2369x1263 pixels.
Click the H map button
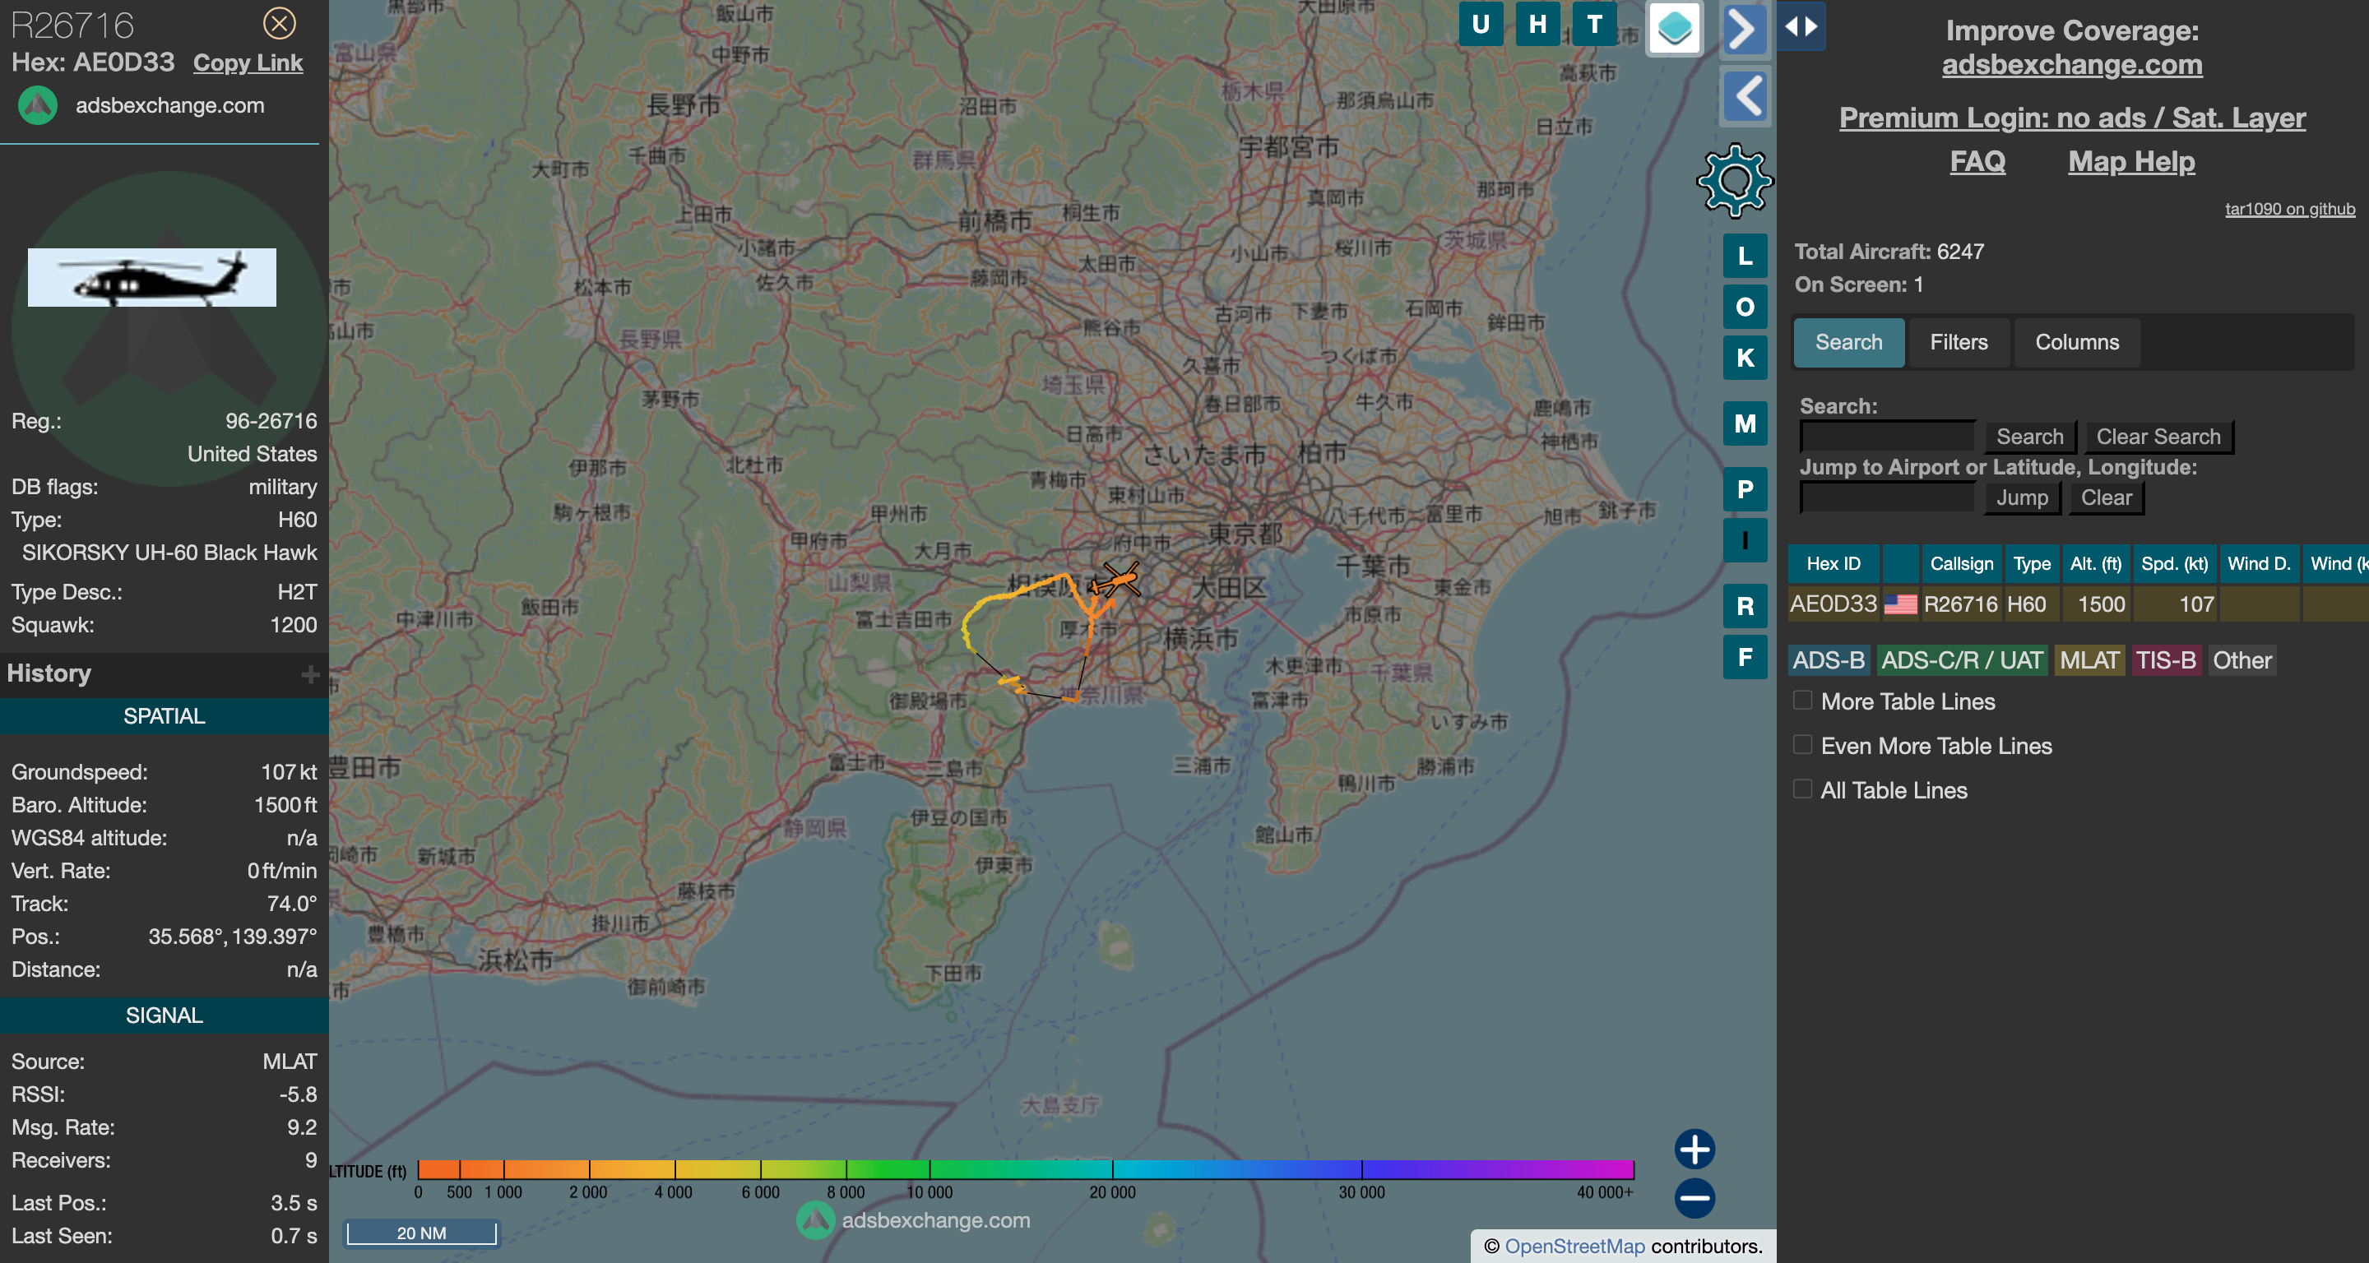click(1537, 24)
